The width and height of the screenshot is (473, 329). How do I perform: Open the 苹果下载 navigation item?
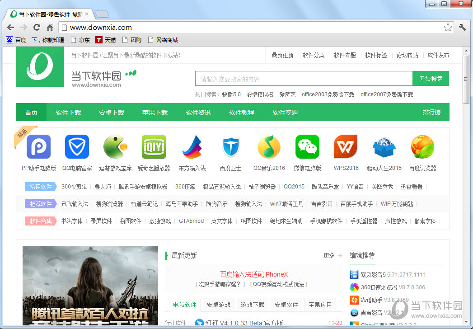point(155,112)
